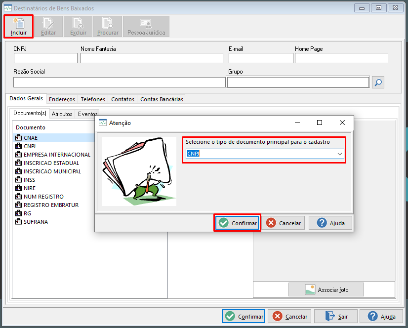Image resolution: width=408 pixels, height=328 pixels.
Task: Cancel the Atenção dialog
Action: [x=283, y=223]
